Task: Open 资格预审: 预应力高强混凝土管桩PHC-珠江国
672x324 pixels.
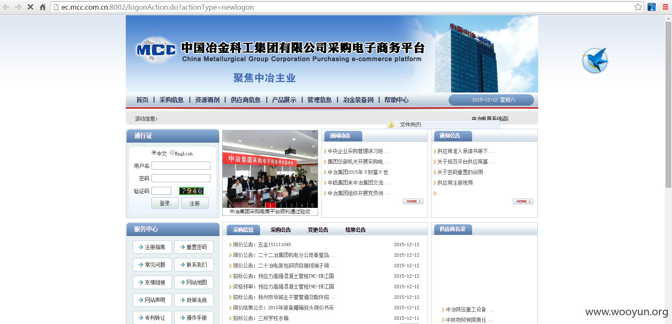Action: pyautogui.click(x=284, y=287)
